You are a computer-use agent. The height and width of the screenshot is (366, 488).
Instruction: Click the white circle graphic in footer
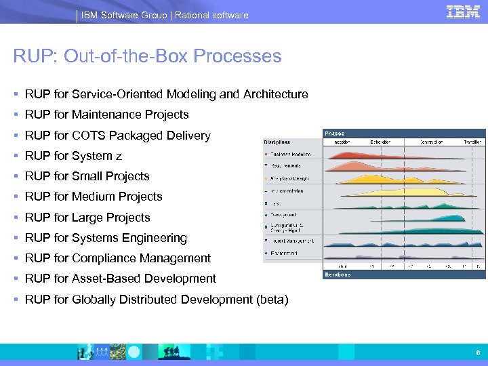[x=134, y=352]
